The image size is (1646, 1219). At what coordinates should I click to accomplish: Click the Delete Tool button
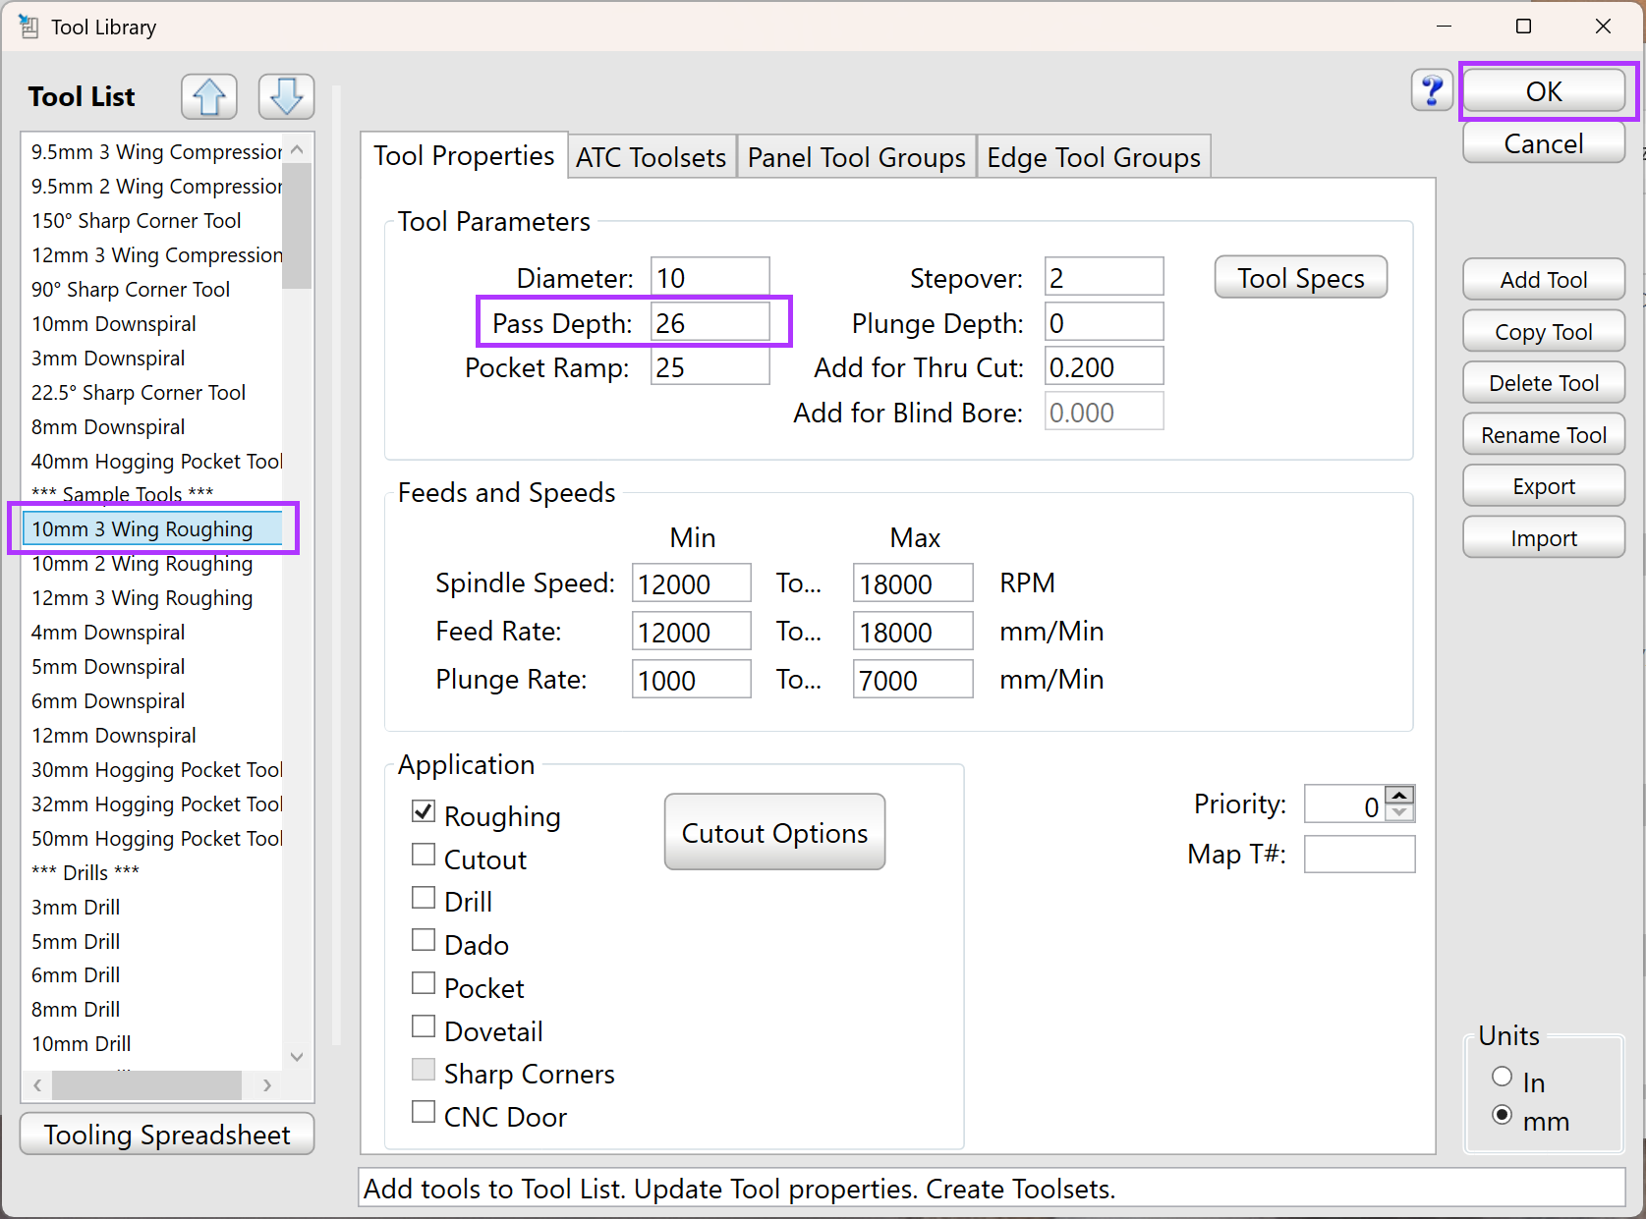tap(1543, 383)
